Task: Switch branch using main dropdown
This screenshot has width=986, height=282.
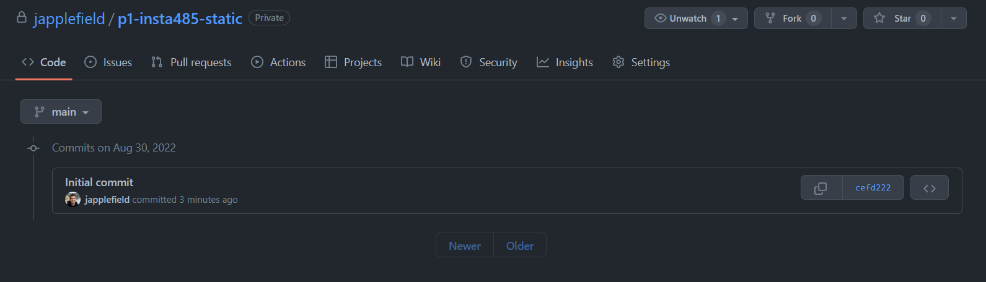Action: (x=61, y=112)
